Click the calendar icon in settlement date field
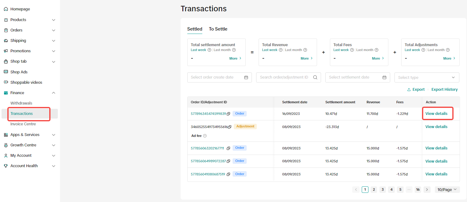Screen dimensions: 467x202 (x=384, y=77)
